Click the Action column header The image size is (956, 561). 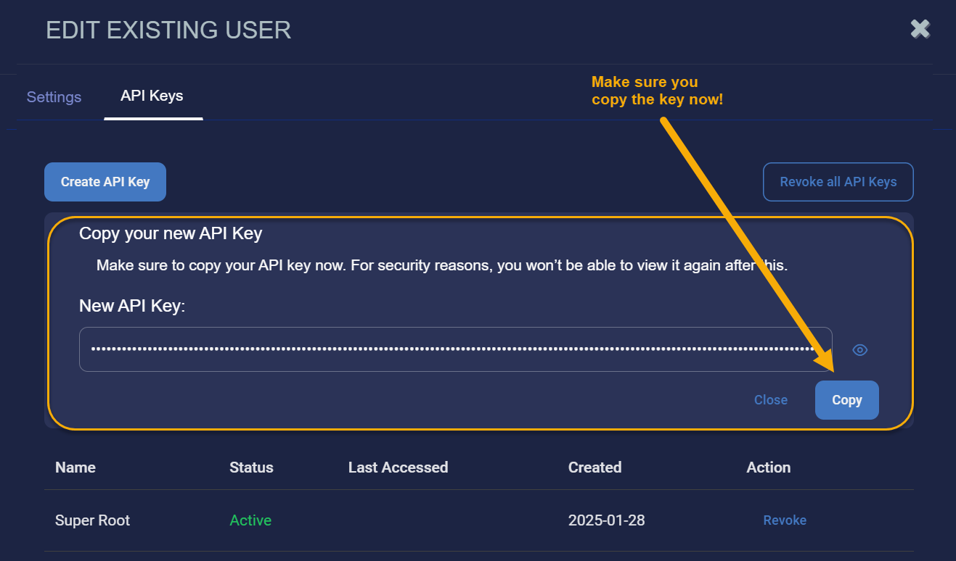tap(768, 467)
